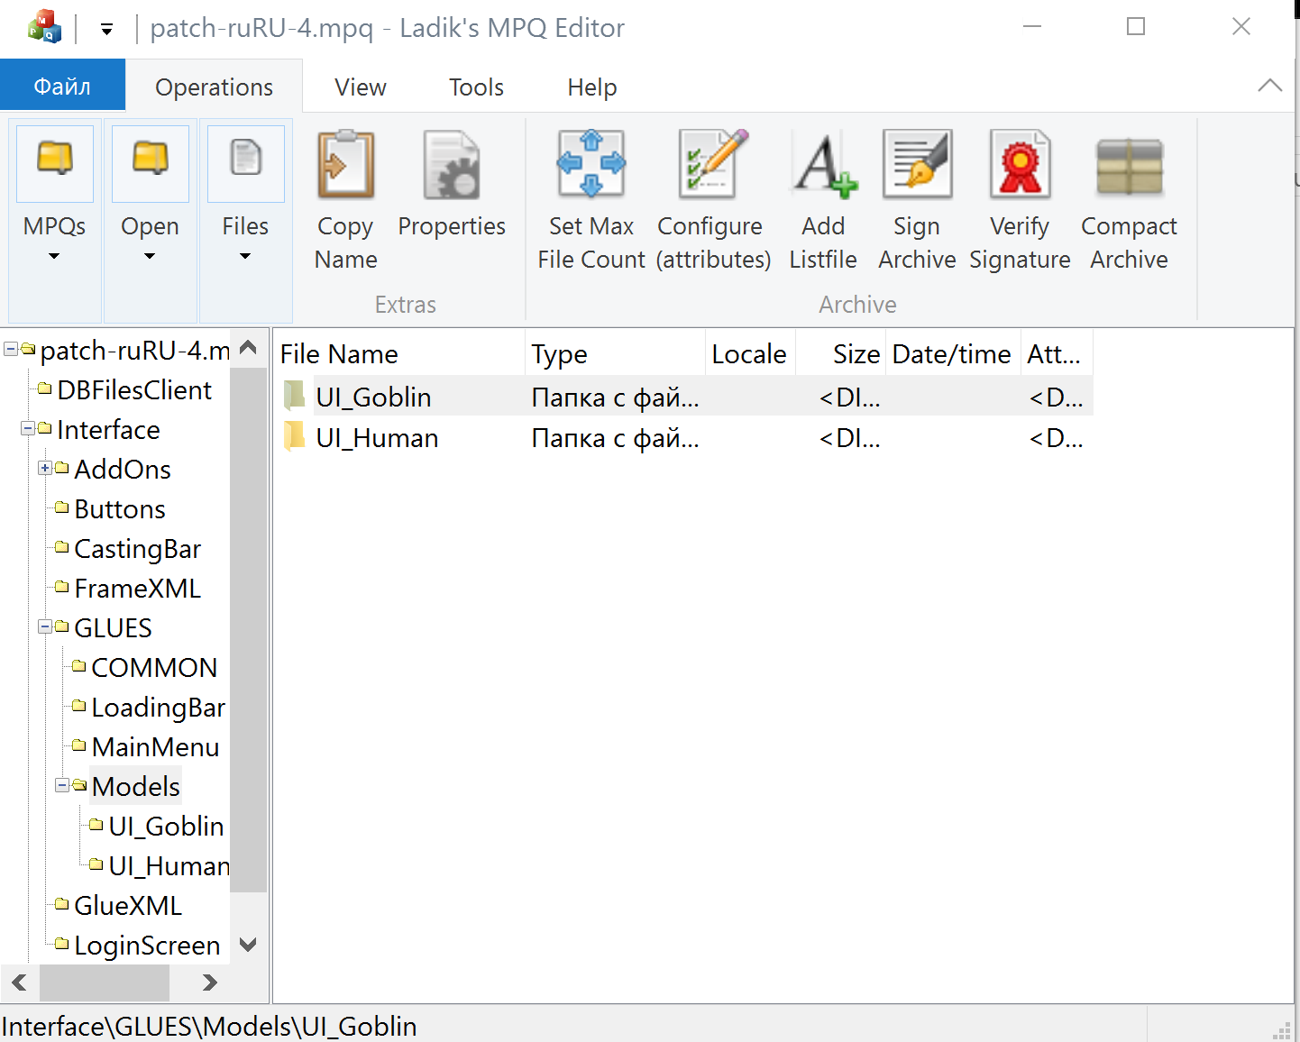Click the tree horizontal scrollbar thumb

click(105, 983)
